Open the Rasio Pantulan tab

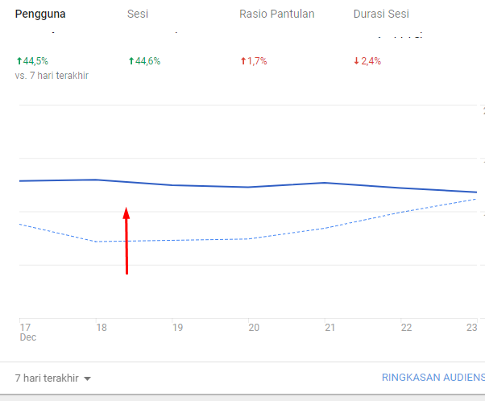(276, 14)
